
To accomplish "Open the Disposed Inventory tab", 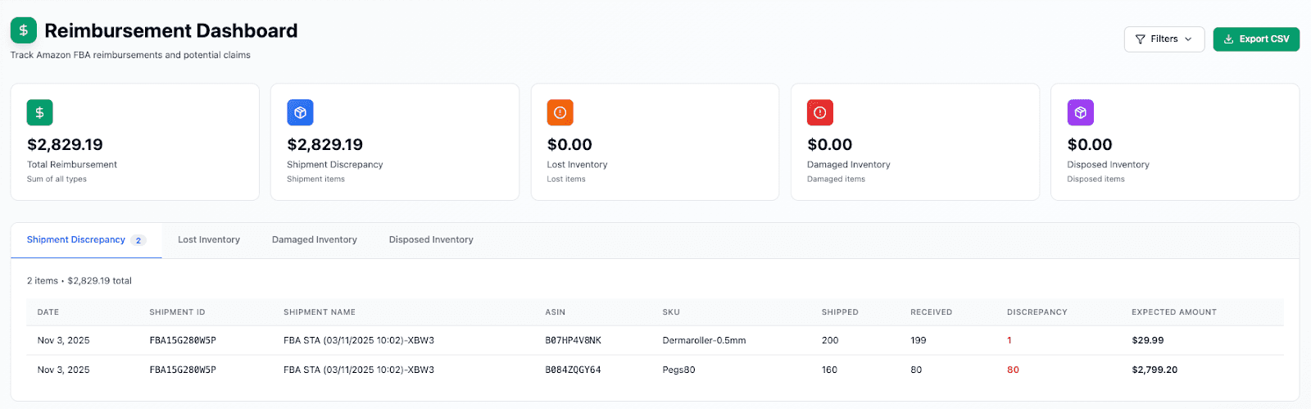I will click(x=431, y=240).
